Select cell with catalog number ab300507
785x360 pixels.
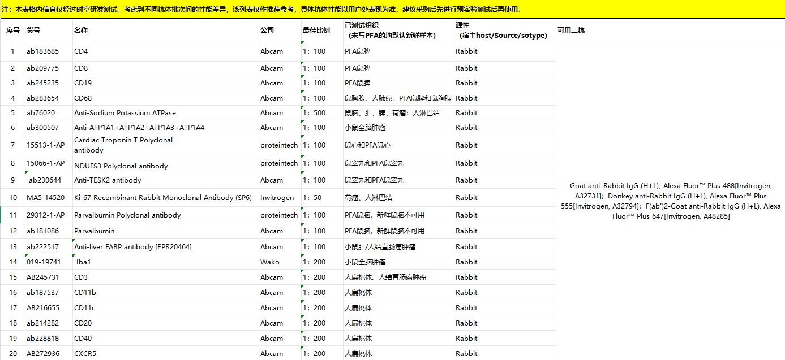49,127
